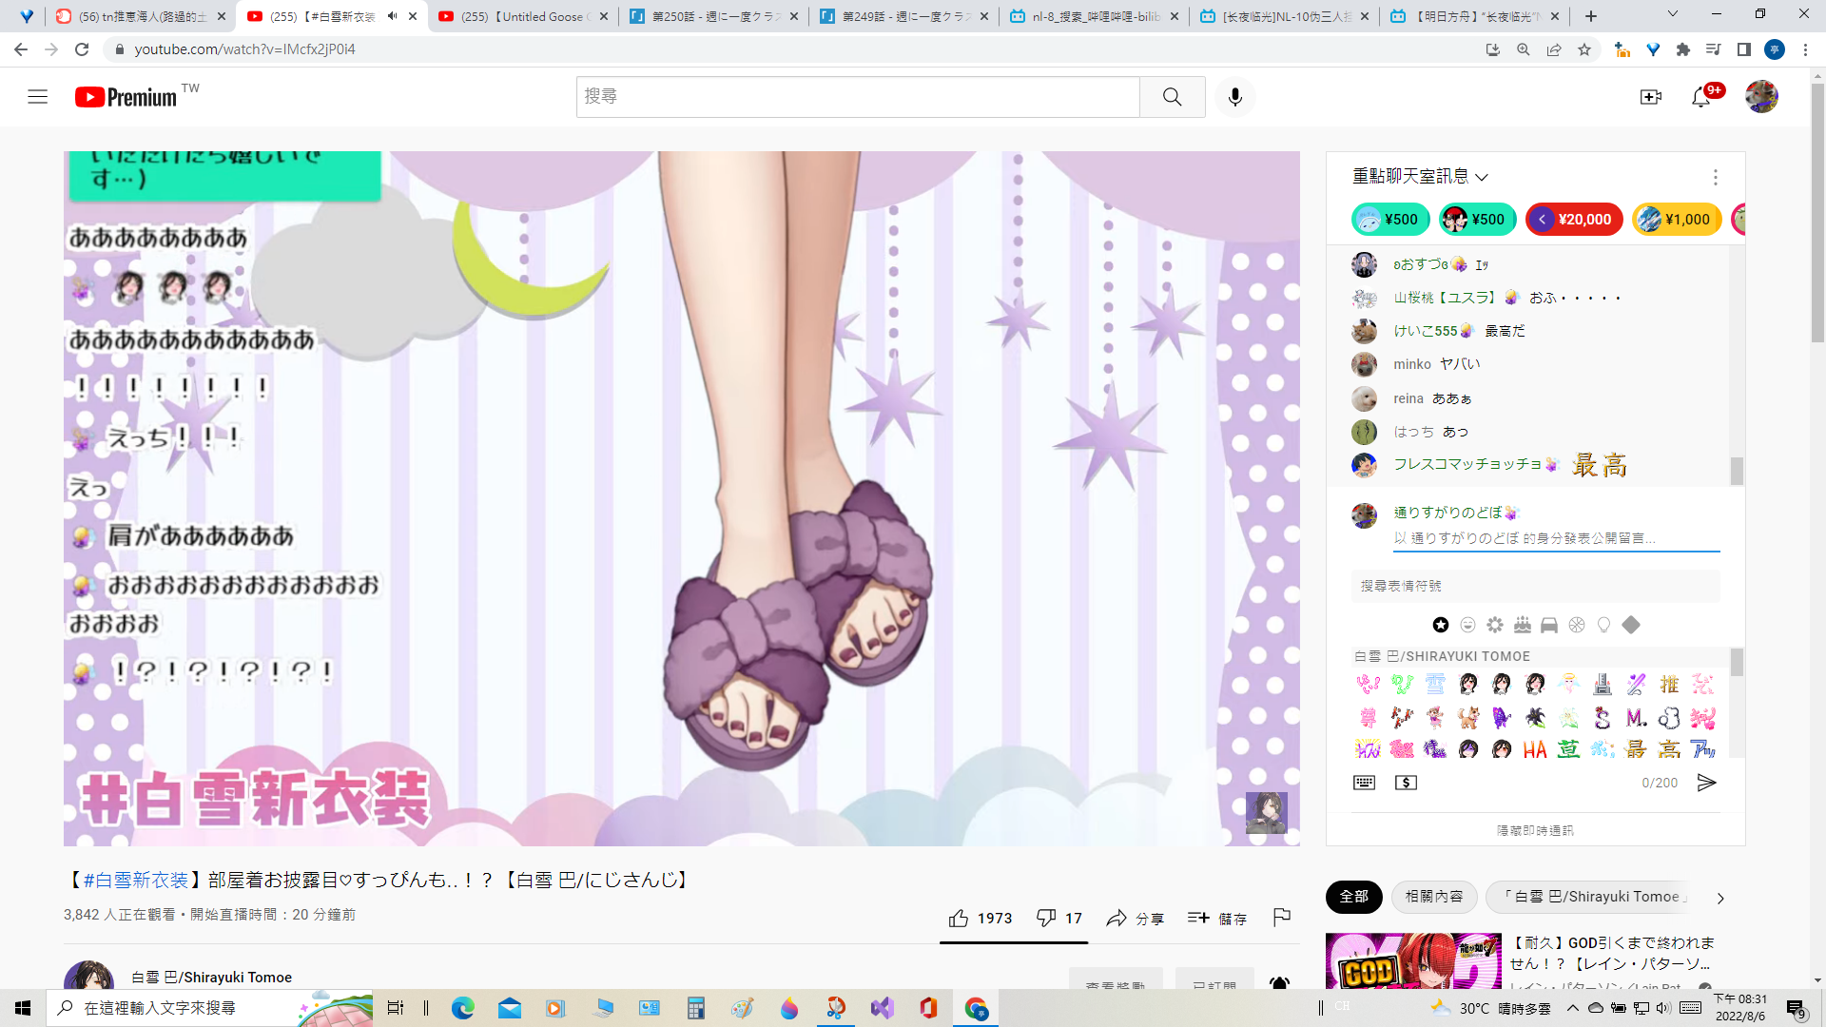Screen dimensions: 1826x1027
Task: Open a new browser tab
Action: 1591,16
